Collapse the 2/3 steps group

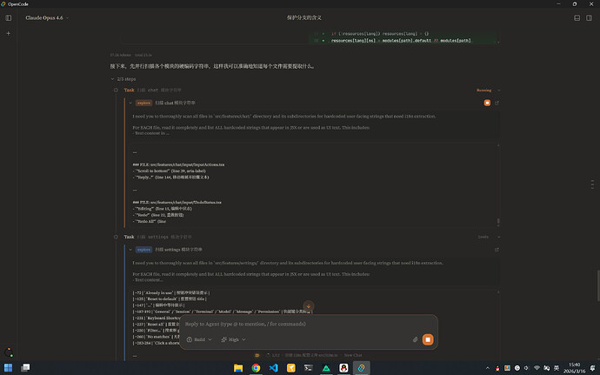[x=123, y=79]
